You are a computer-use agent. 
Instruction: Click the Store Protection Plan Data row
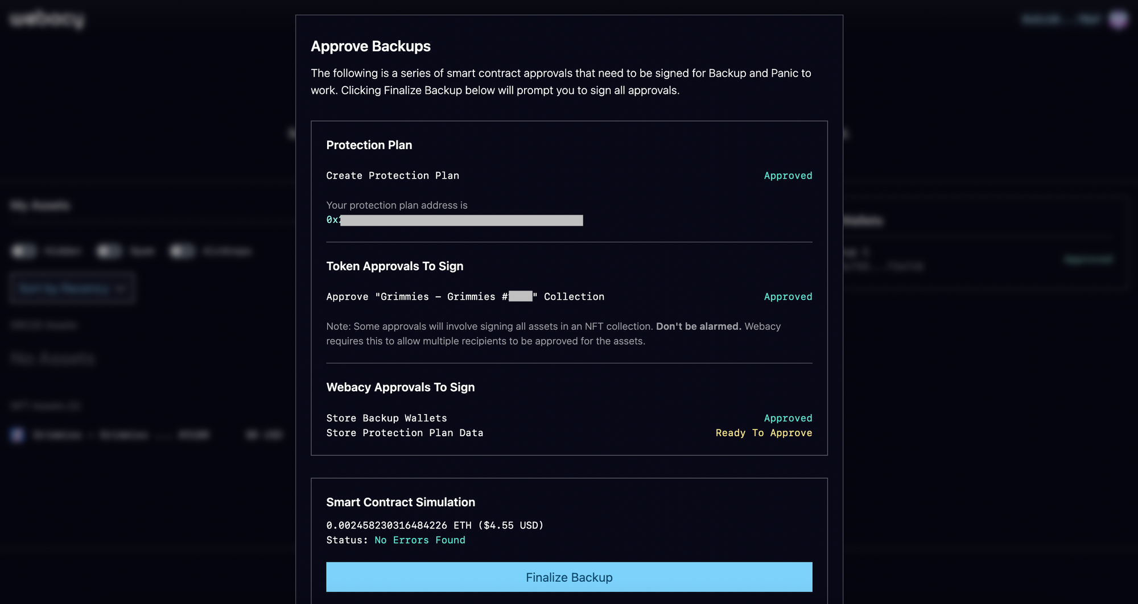pyautogui.click(x=569, y=433)
